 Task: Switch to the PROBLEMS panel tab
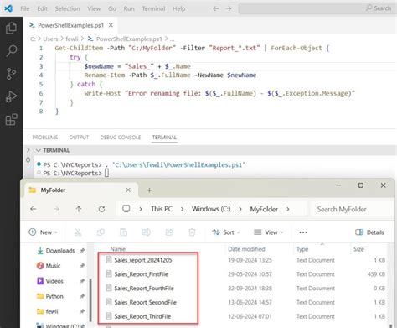coord(45,138)
